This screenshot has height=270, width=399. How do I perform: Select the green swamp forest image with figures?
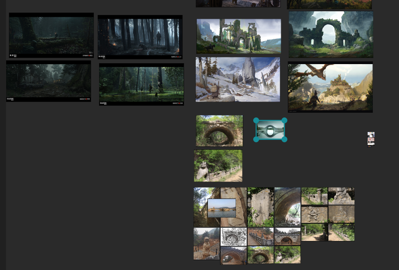142,84
